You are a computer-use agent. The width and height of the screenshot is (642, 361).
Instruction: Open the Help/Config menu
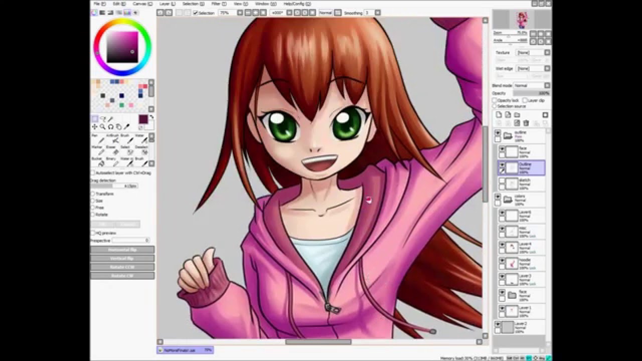click(296, 4)
